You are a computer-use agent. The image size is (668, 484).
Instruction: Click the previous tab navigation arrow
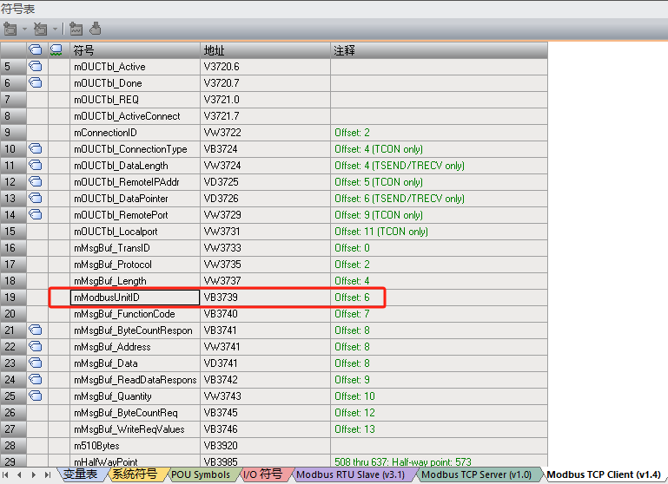[x=19, y=474]
